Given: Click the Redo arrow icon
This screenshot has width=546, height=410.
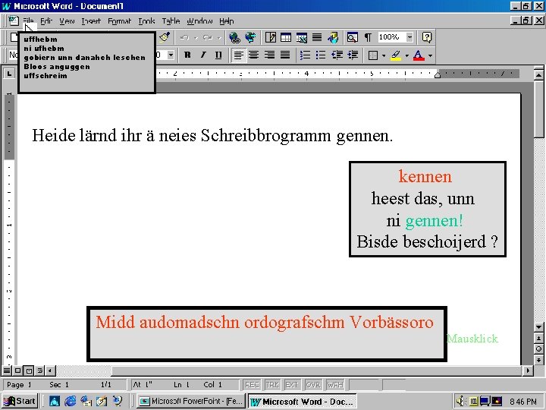Looking at the screenshot, I should click(208, 37).
